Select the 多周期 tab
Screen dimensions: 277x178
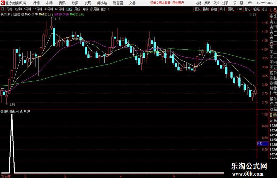point(94,9)
